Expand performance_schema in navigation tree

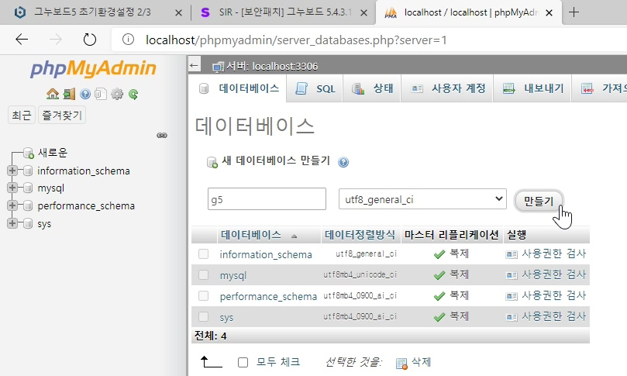(12, 205)
